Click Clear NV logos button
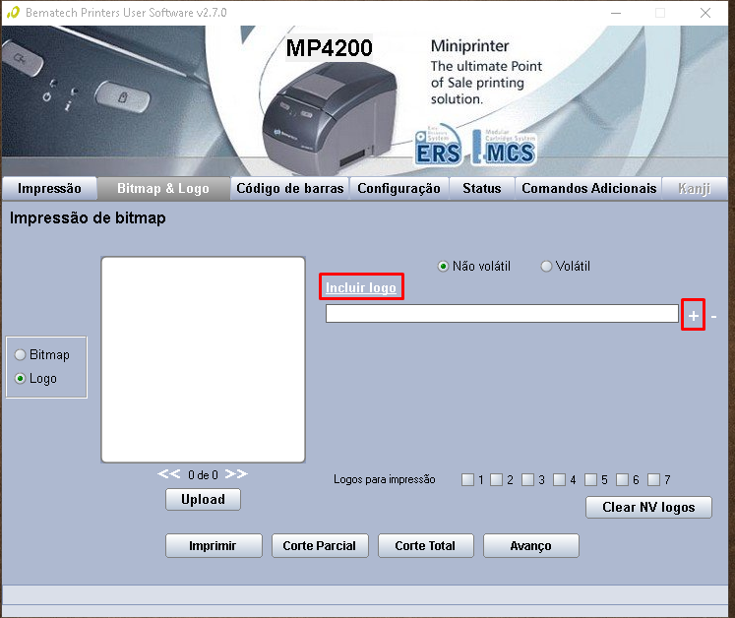The height and width of the screenshot is (618, 735). [x=648, y=508]
